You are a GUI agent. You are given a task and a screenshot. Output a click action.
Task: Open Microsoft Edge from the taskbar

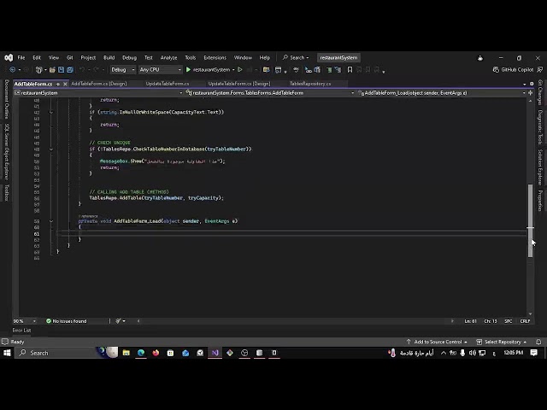[141, 353]
